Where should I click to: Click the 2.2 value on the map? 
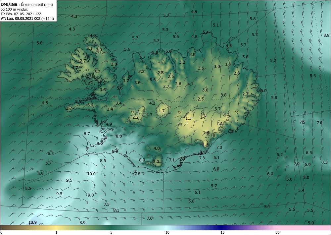pos(135,117)
